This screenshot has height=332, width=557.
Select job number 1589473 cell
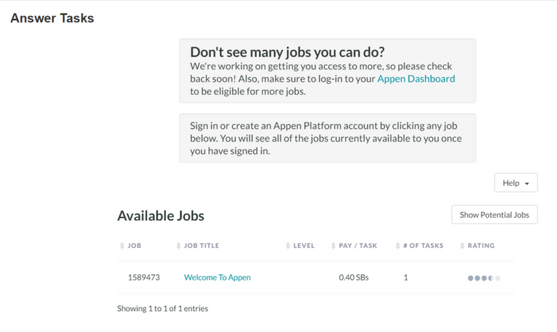(x=144, y=278)
